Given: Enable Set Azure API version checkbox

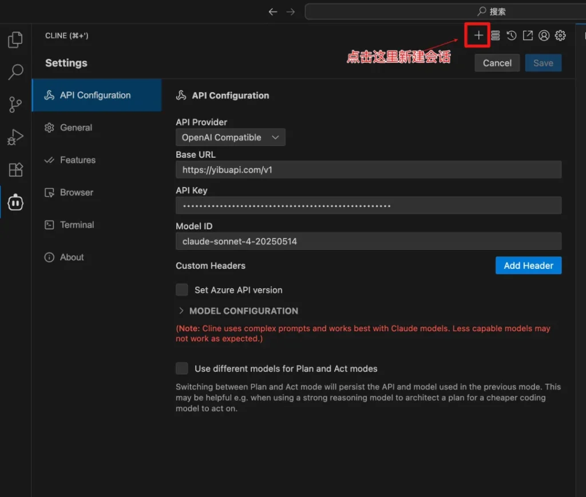Looking at the screenshot, I should click(182, 290).
